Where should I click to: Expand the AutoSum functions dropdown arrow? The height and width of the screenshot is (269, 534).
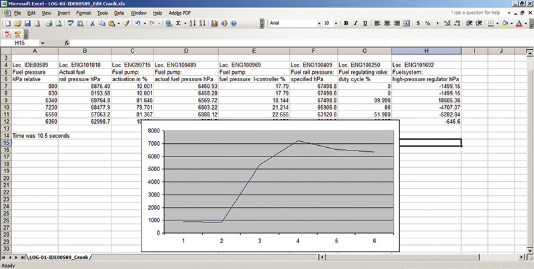tap(185, 23)
